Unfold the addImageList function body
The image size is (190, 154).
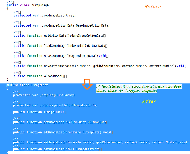(x=112, y=132)
